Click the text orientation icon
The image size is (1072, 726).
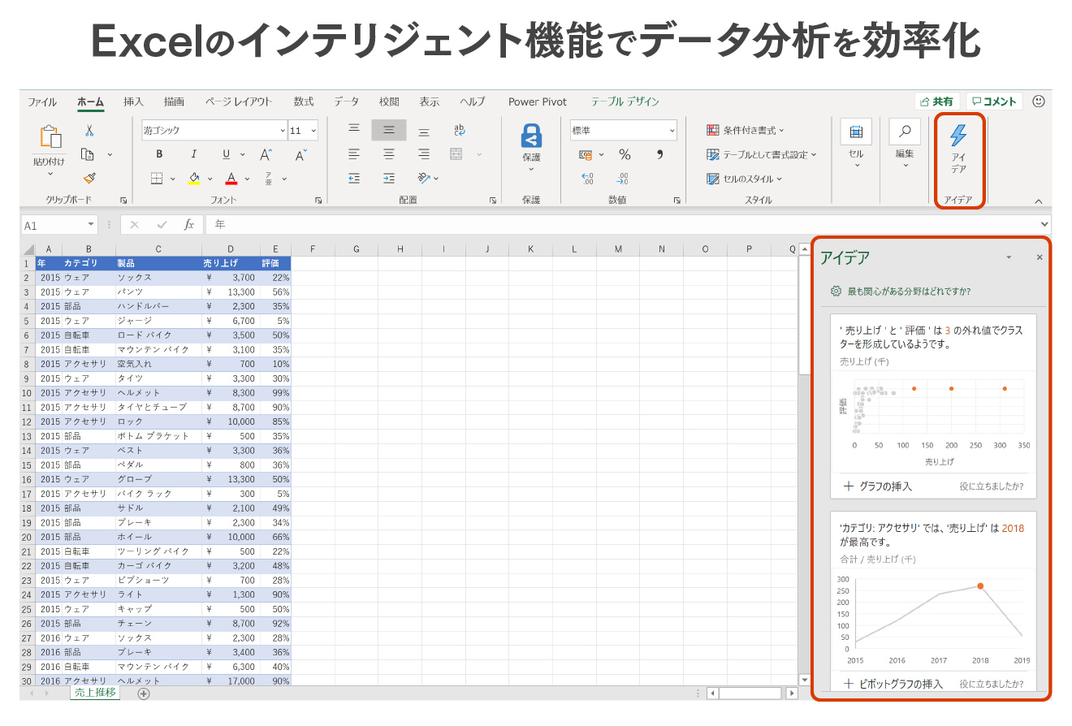(x=424, y=179)
